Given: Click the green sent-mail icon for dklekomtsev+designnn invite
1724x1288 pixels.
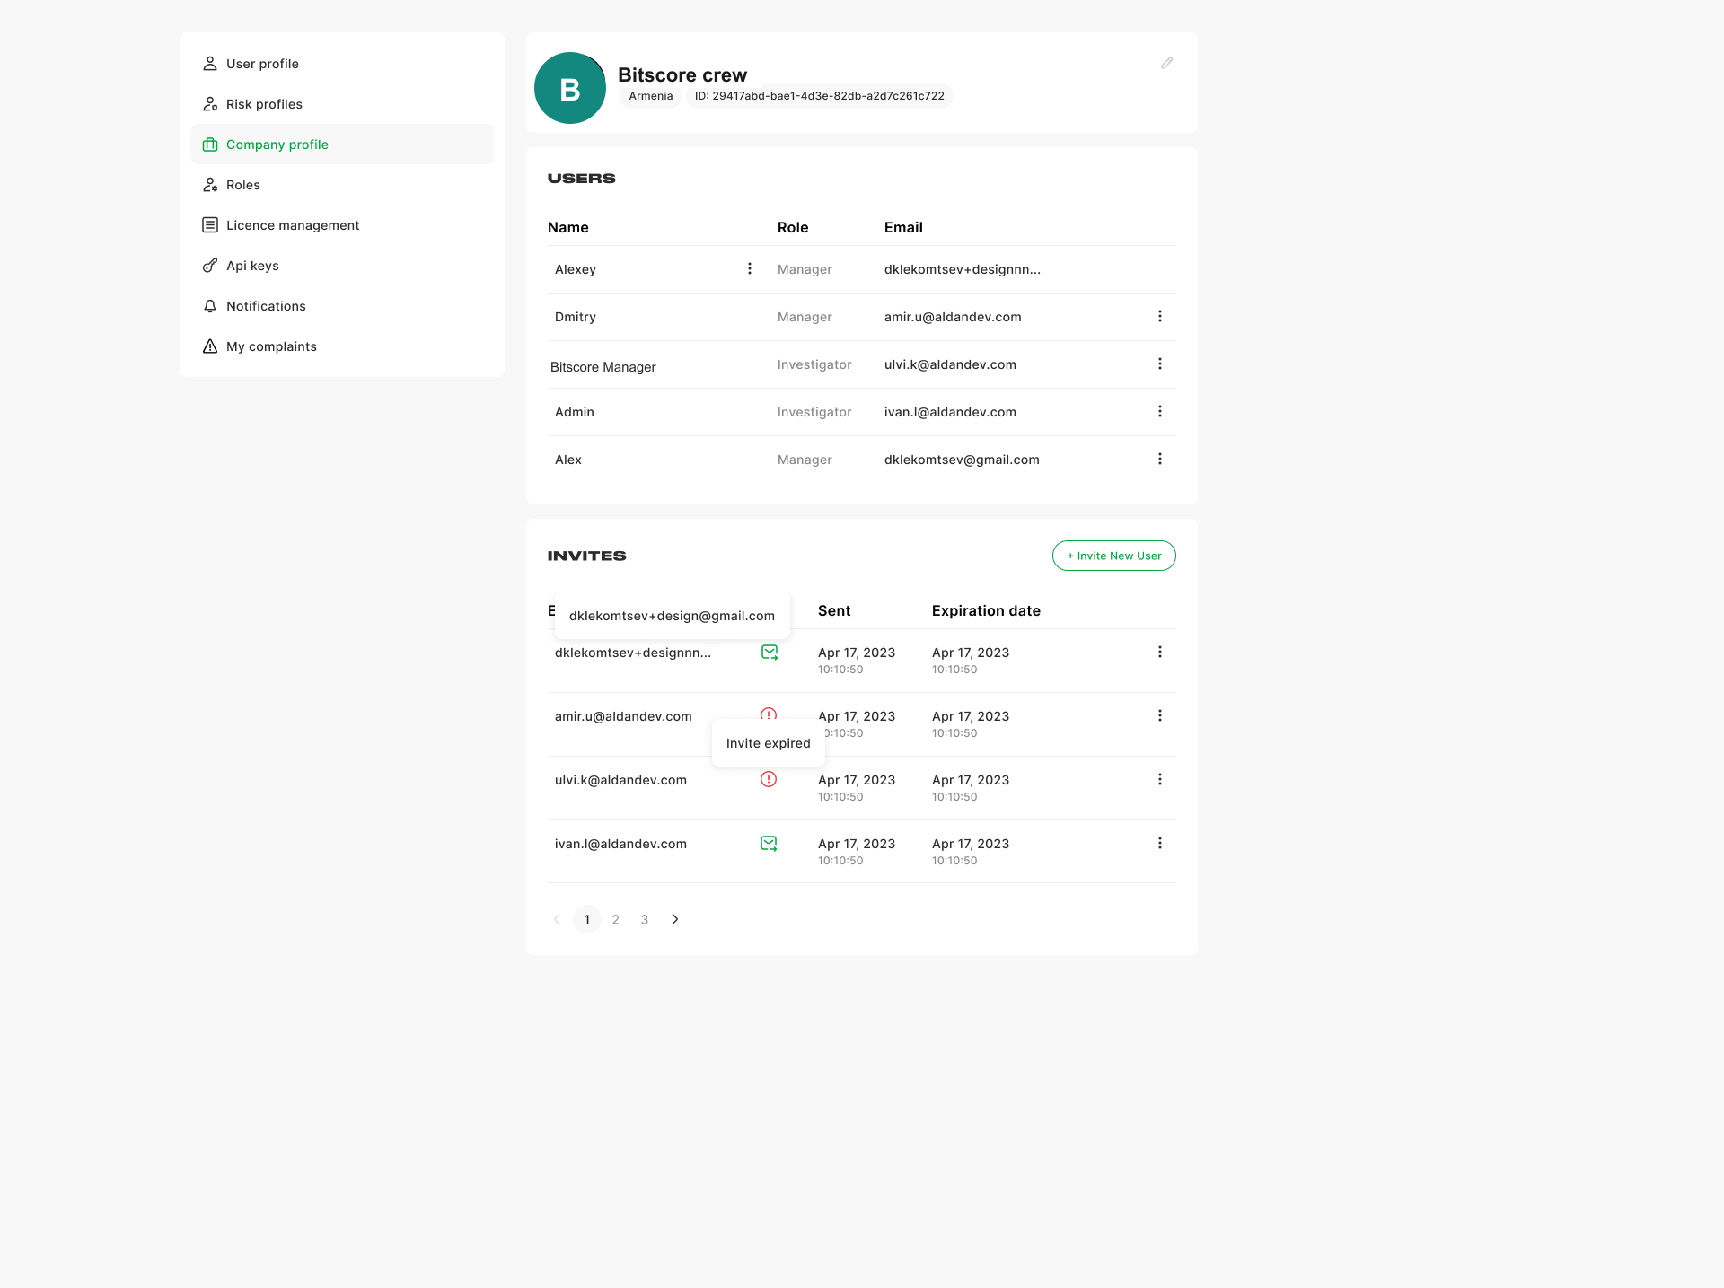Looking at the screenshot, I should pyautogui.click(x=770, y=653).
